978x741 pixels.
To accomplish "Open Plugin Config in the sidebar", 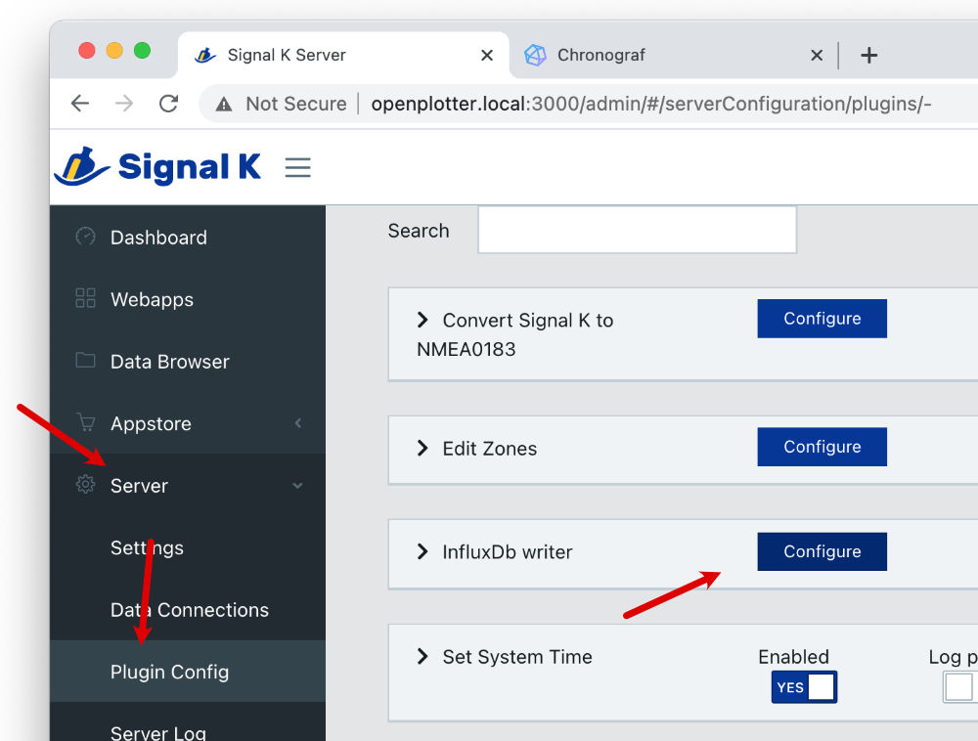I will 169,672.
